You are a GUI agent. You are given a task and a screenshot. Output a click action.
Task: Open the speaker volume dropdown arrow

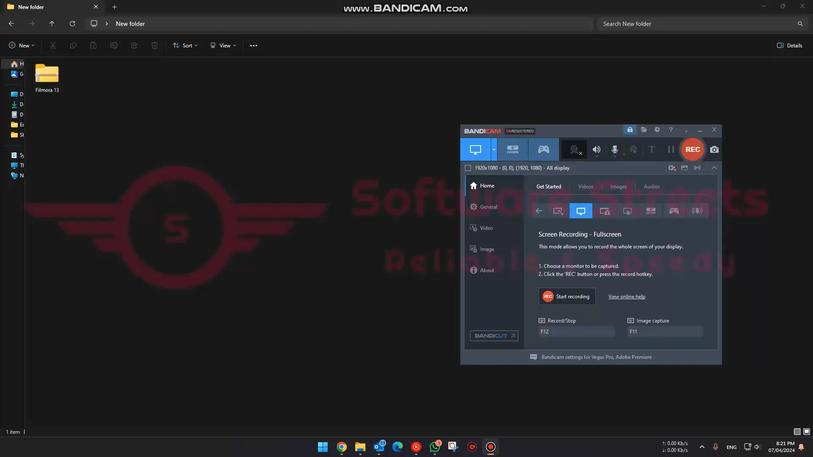[596, 157]
